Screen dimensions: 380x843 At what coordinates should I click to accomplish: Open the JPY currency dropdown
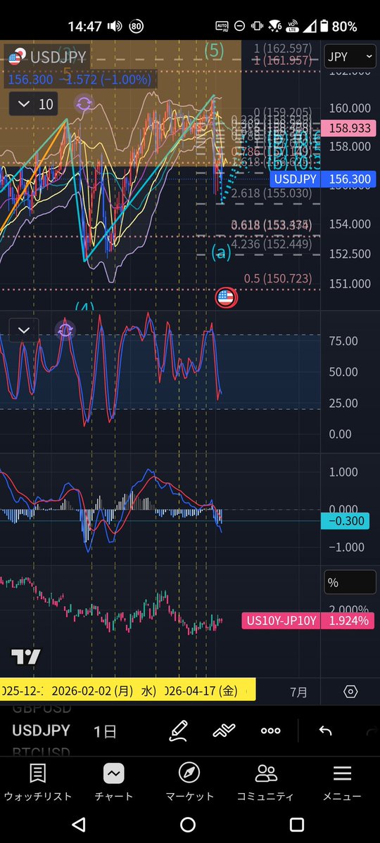point(350,56)
